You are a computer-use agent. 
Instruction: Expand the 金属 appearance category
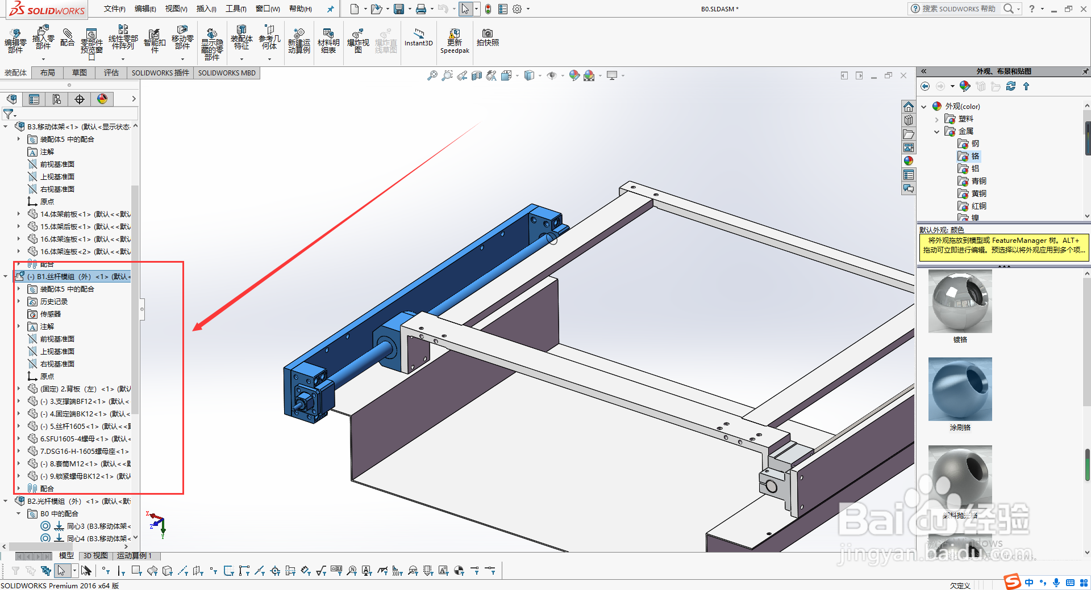coord(937,131)
